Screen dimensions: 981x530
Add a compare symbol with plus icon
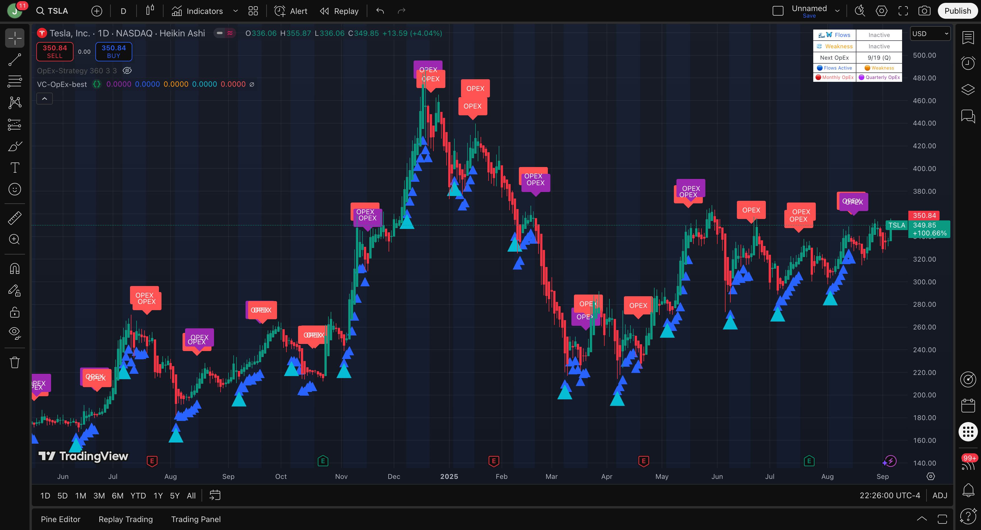tap(97, 11)
